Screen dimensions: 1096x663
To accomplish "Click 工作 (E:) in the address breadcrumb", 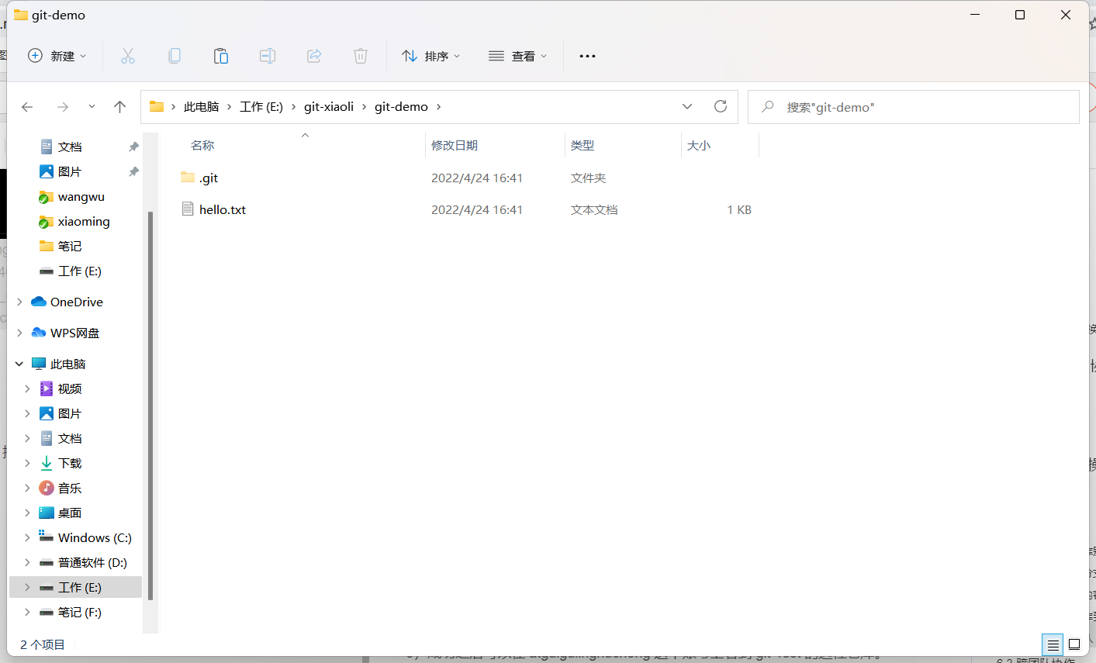I will pyautogui.click(x=261, y=107).
